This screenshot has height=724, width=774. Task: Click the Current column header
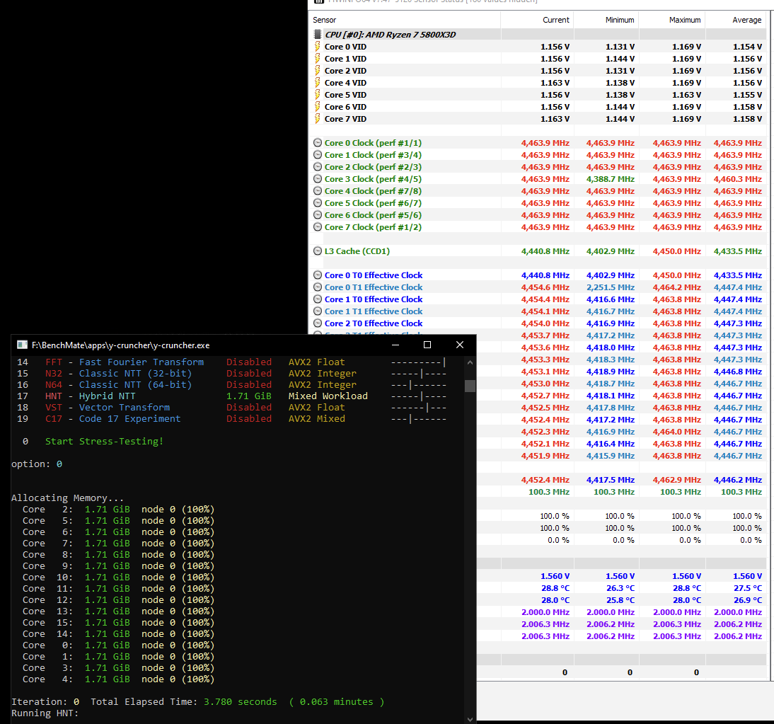[x=556, y=20]
